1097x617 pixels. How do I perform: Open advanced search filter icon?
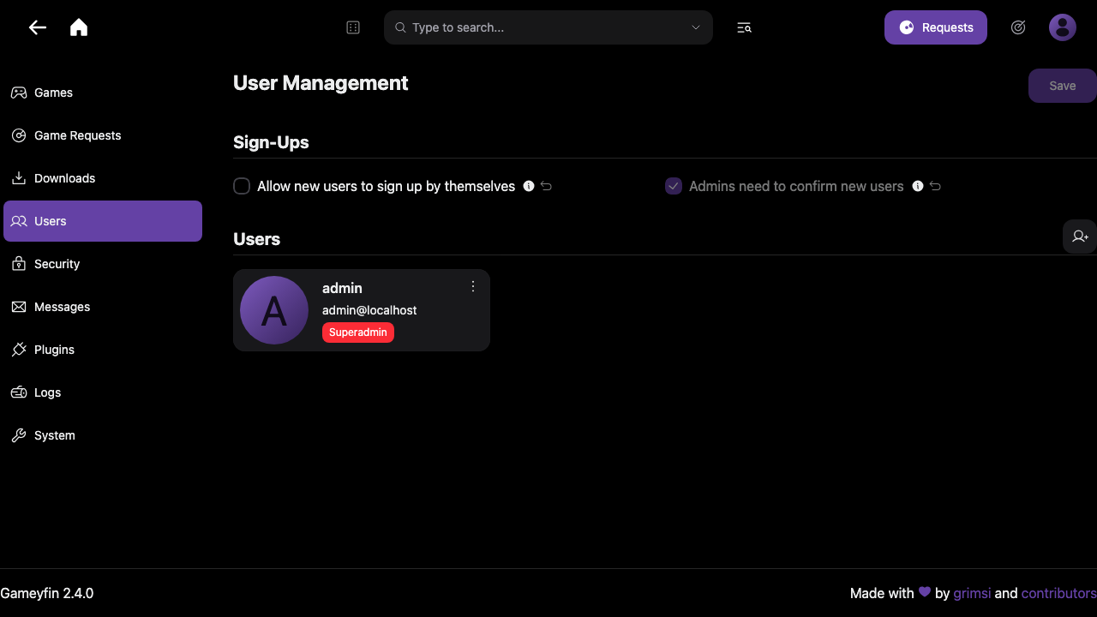point(744,27)
